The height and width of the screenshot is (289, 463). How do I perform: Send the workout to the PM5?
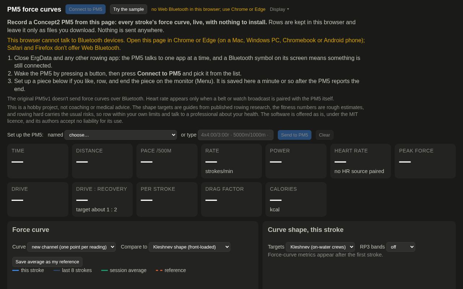(x=294, y=135)
